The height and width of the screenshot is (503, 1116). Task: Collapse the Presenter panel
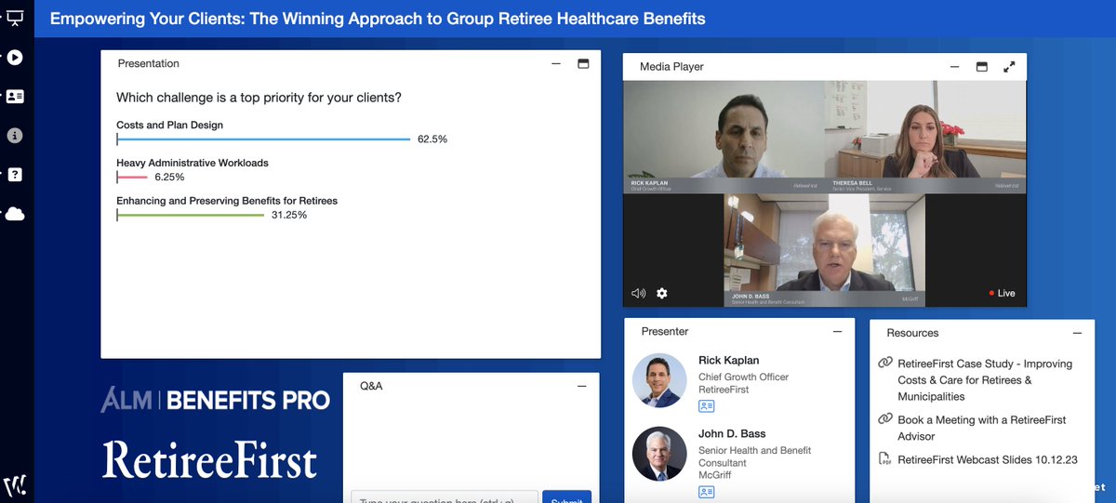(837, 332)
